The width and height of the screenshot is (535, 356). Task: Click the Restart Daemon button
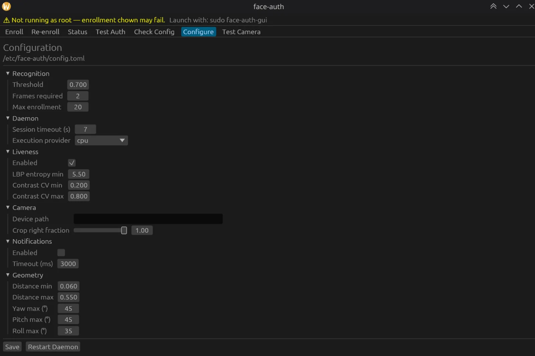53,347
